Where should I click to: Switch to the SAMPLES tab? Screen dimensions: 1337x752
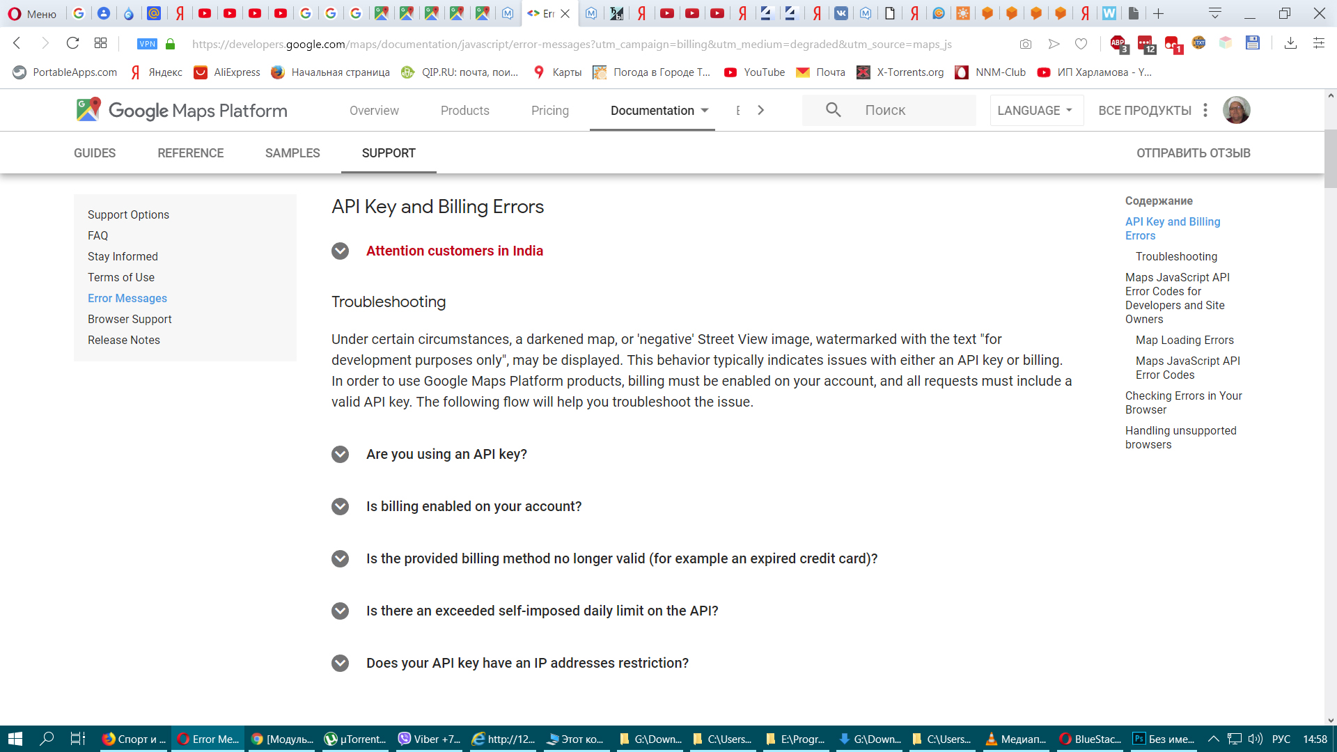click(292, 153)
